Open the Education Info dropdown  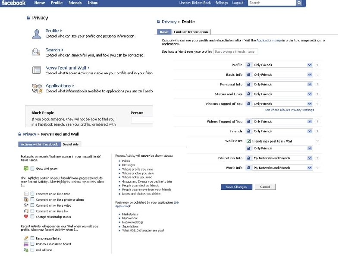(x=282, y=158)
